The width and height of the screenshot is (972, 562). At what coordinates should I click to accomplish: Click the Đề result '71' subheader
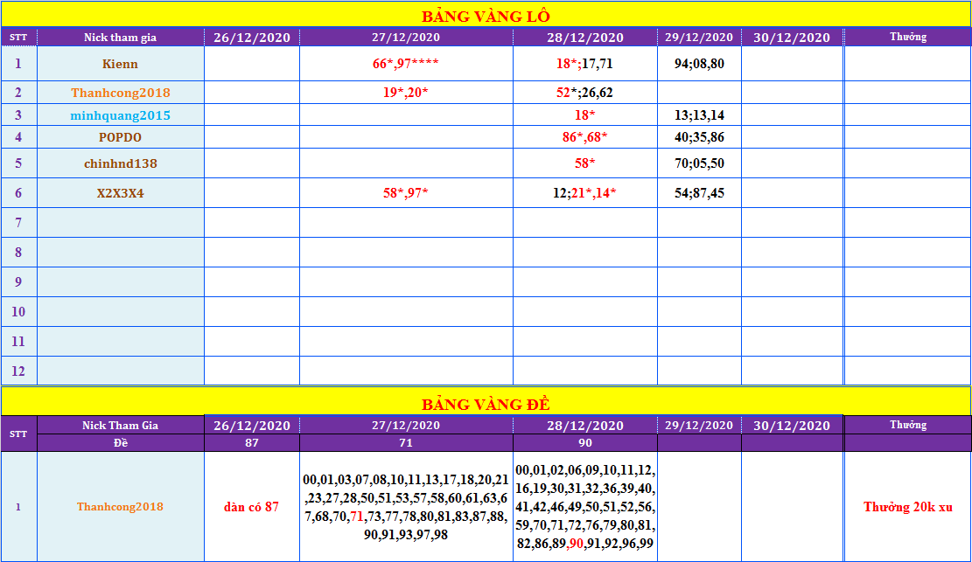tap(406, 442)
